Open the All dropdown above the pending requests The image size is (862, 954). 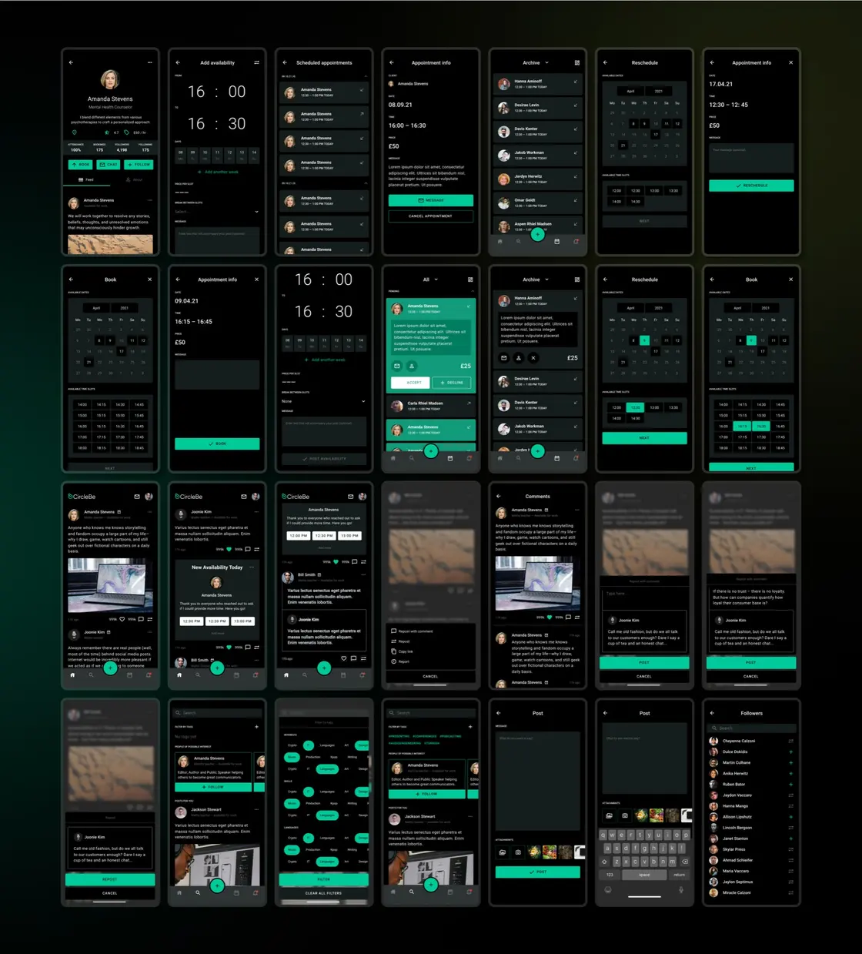[430, 280]
